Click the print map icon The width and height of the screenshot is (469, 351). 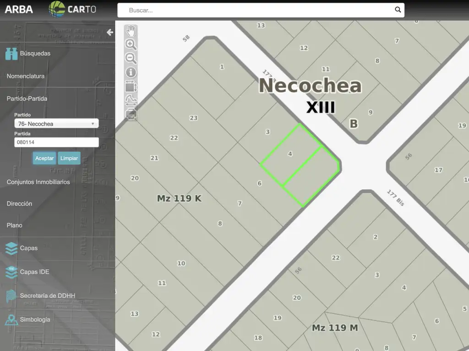(131, 114)
